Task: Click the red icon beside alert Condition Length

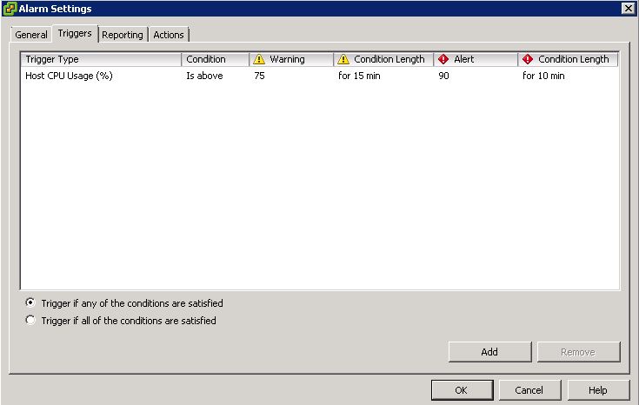Action: (x=527, y=60)
